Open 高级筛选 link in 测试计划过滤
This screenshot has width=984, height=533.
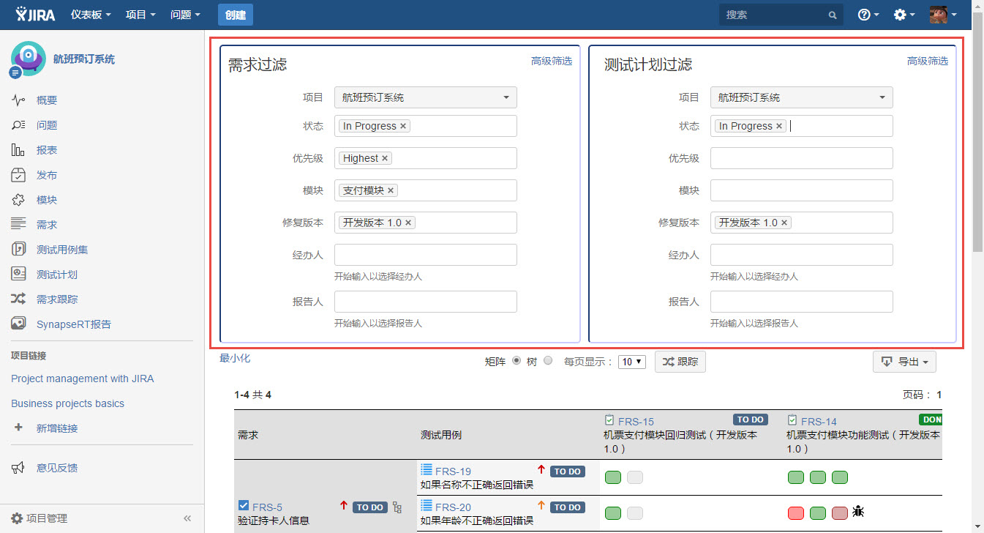pos(928,61)
